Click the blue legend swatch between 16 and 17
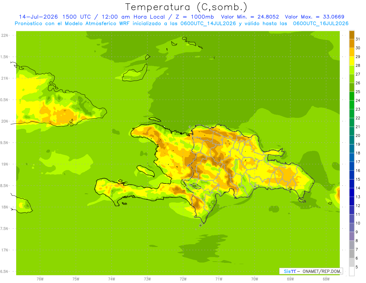 (x=352, y=166)
